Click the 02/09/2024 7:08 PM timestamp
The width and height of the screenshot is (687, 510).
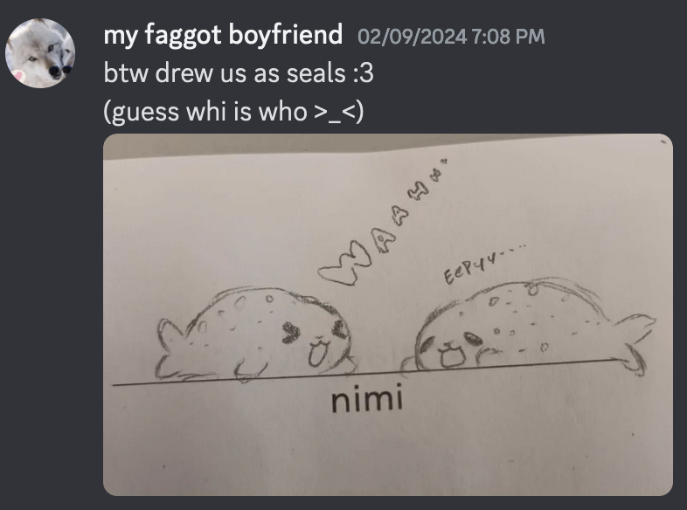click(x=451, y=37)
